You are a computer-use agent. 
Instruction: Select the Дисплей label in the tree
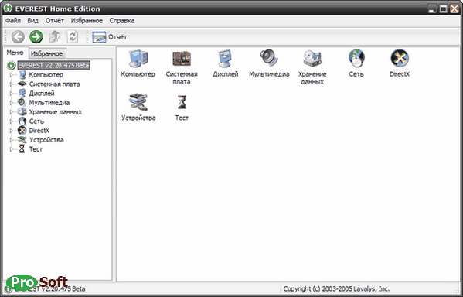click(x=42, y=94)
